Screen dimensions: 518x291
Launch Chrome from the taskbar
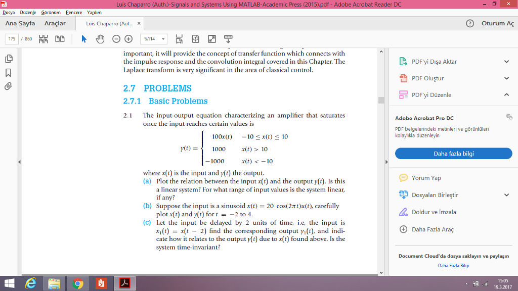tap(77, 283)
